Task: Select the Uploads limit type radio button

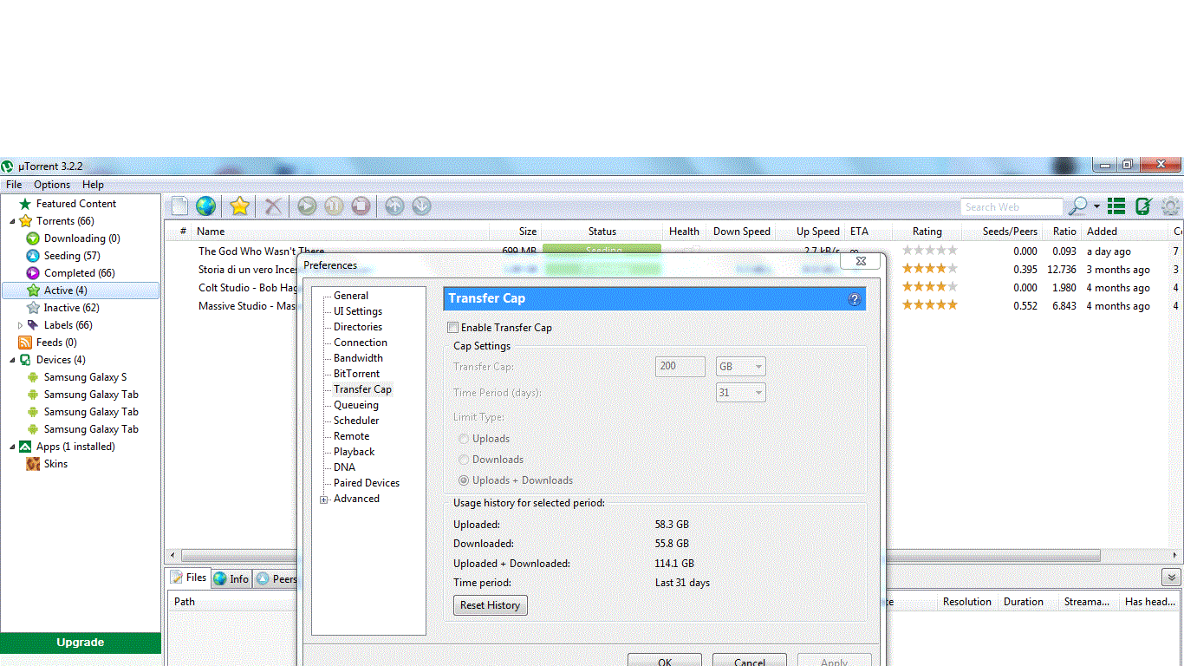Action: point(464,439)
